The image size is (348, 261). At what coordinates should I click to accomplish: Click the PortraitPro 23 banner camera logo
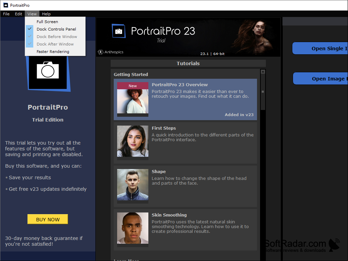coord(119,31)
